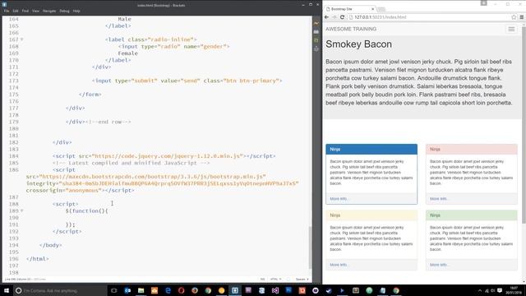The width and height of the screenshot is (526, 296).
Task: Click the Smokey Bacon heading
Action: 358,44
